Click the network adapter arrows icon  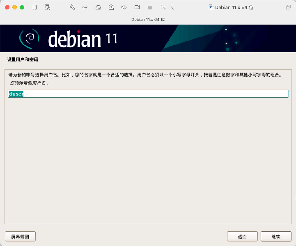click(85, 7)
